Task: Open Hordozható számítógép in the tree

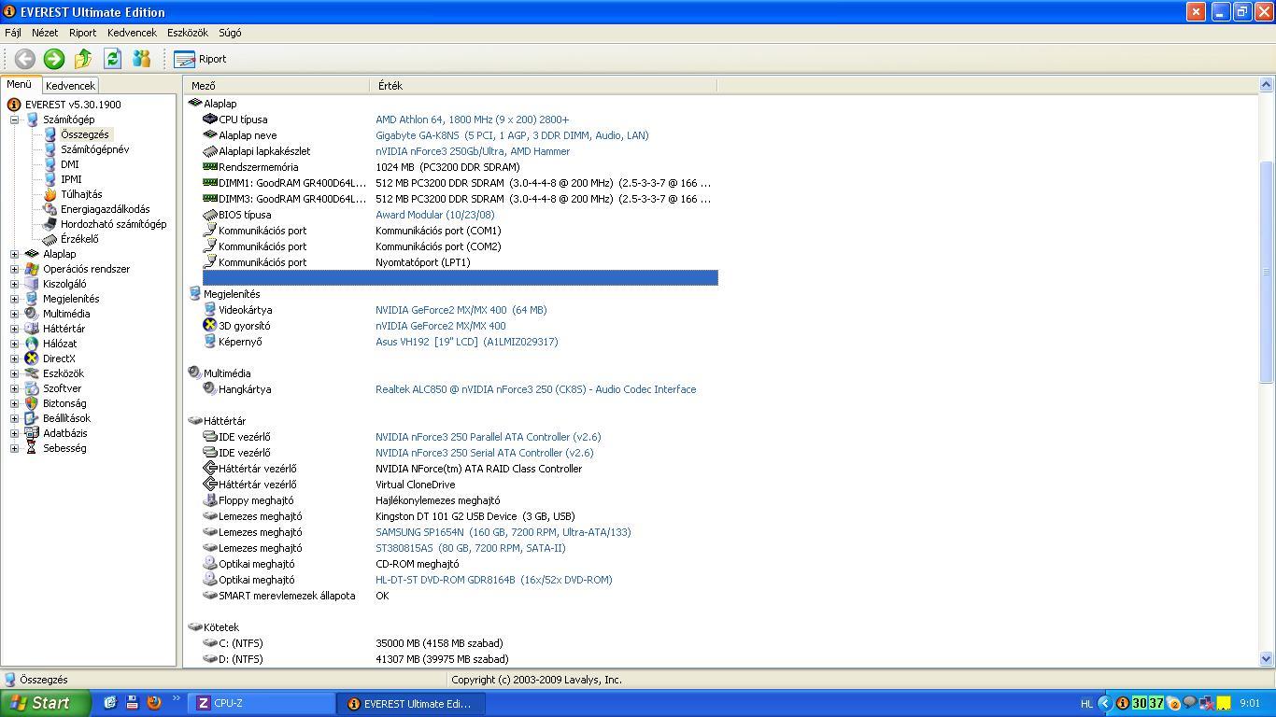Action: [113, 224]
